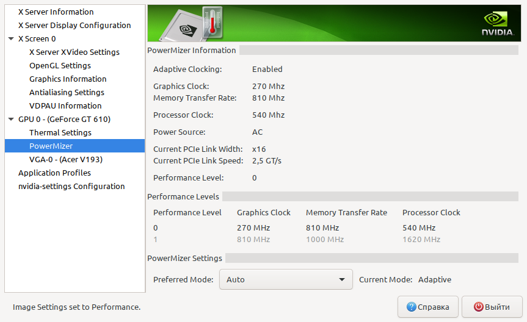Open X Server Information page
The width and height of the screenshot is (527, 322).
[56, 12]
